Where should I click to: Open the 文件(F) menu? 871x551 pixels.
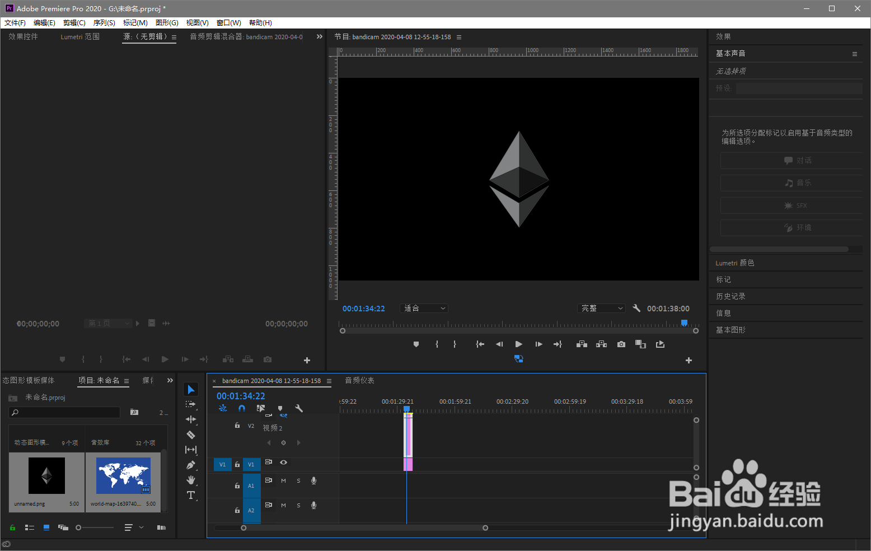click(x=15, y=23)
